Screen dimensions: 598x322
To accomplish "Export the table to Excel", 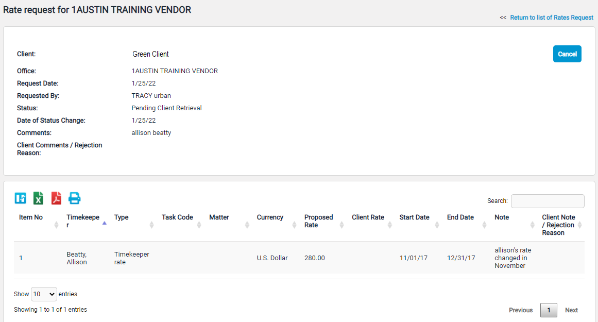I will (38, 198).
